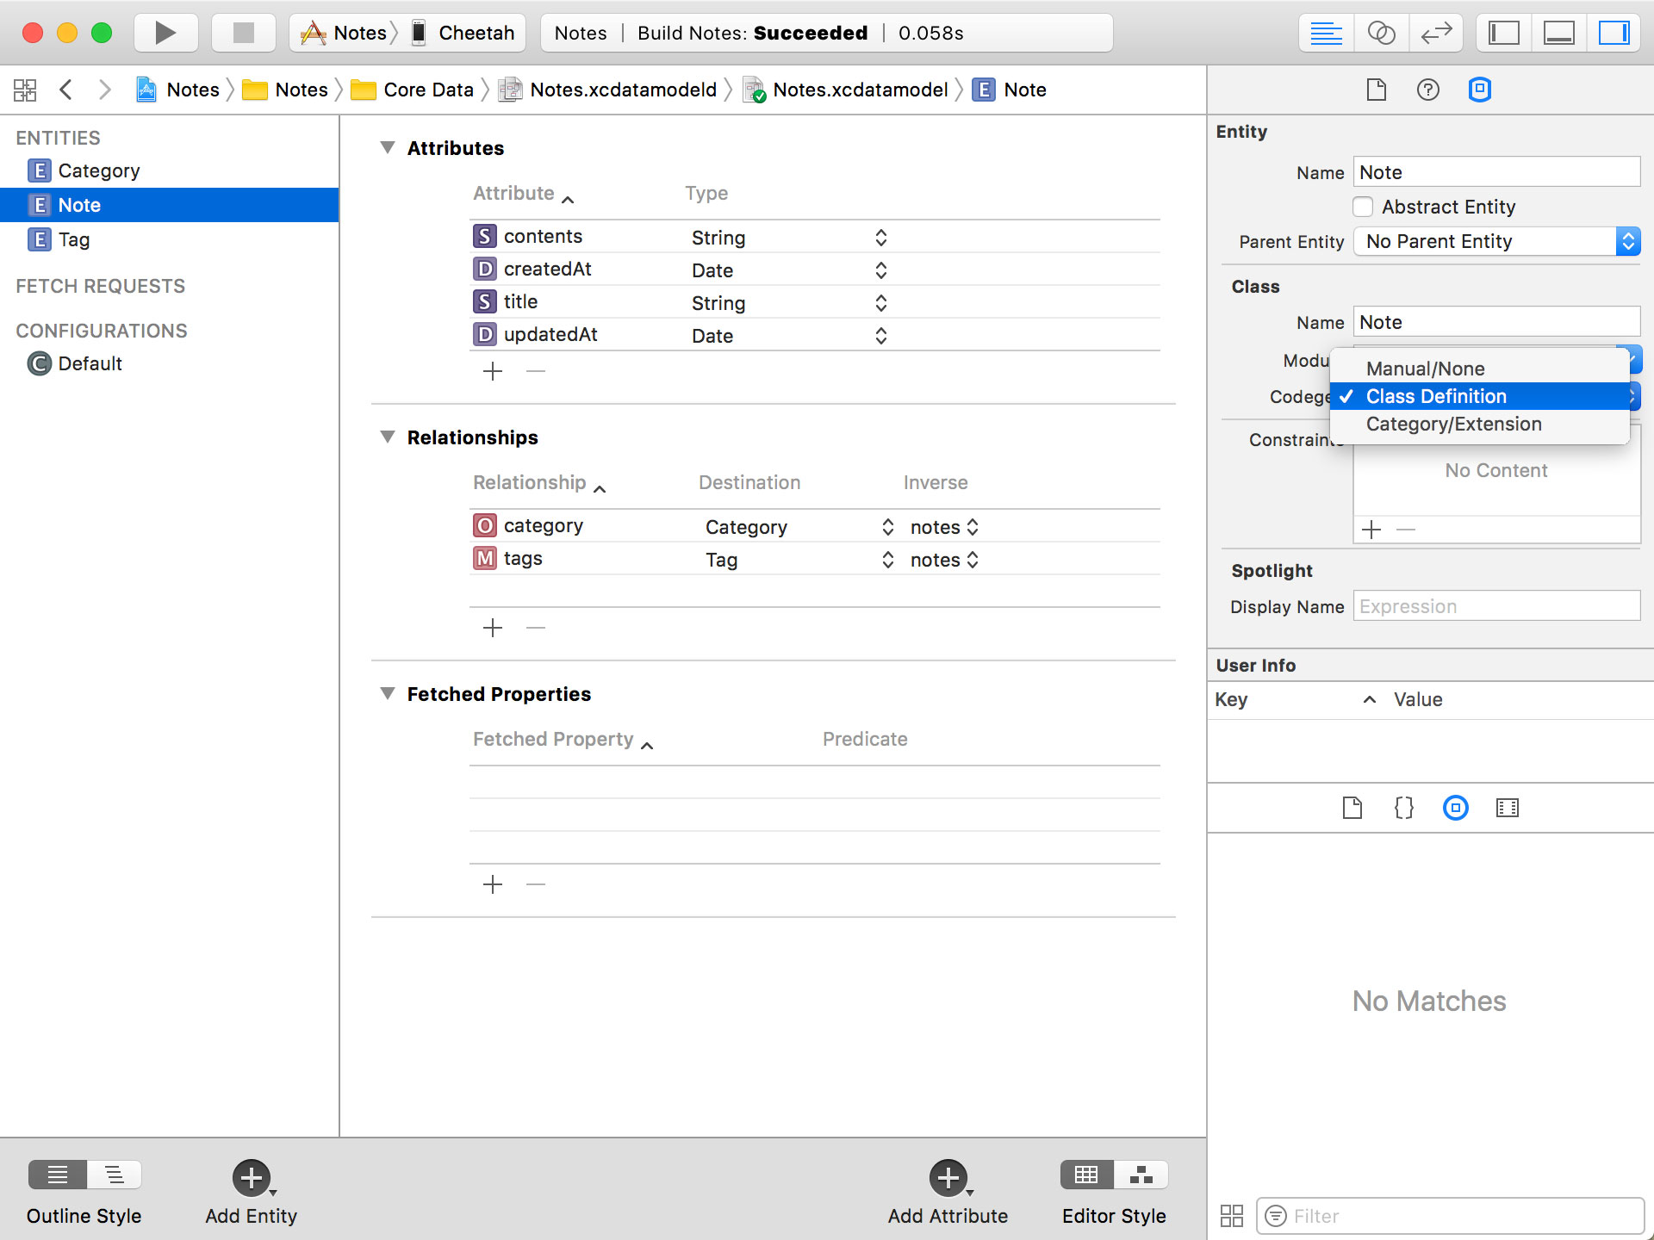This screenshot has height=1240, width=1654.
Task: Select the Tag entity
Action: point(74,239)
